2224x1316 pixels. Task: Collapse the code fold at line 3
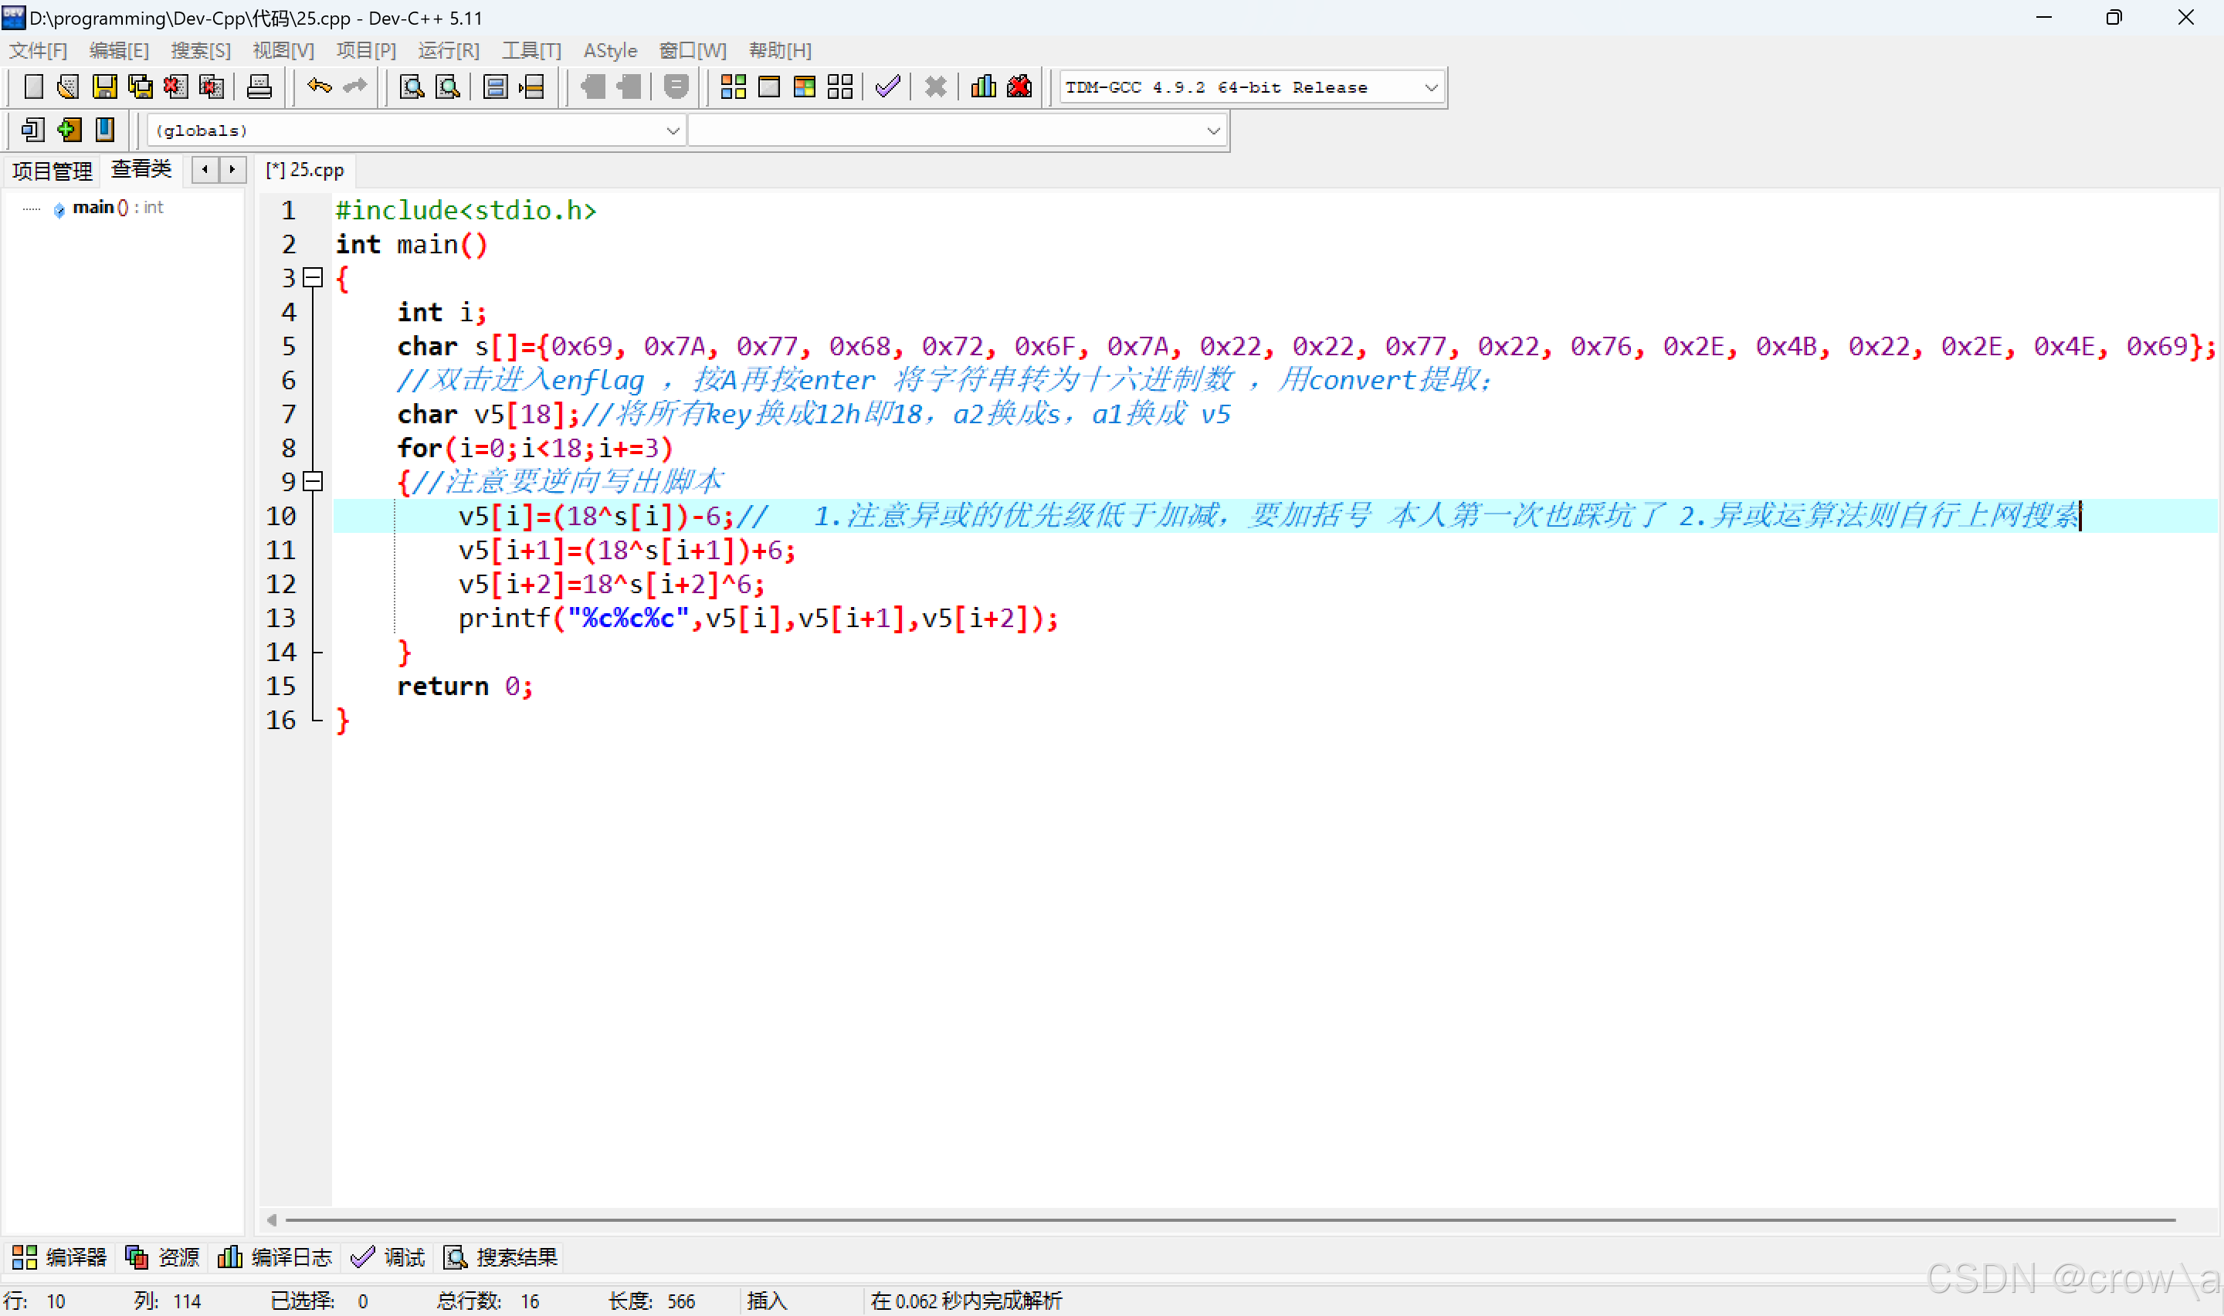point(312,277)
